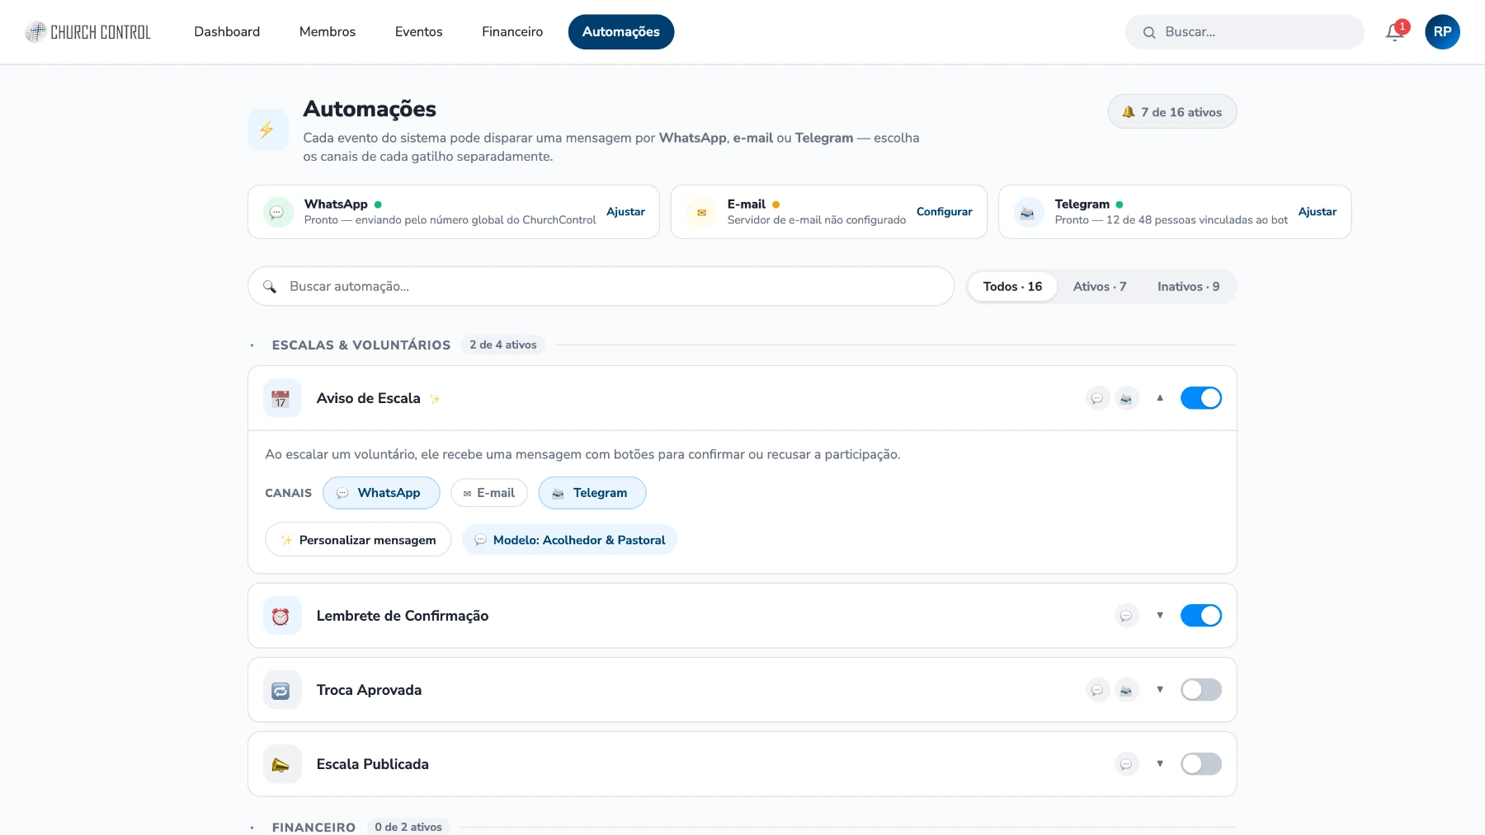Screen dimensions: 1485x835
Task: Toggle the E-mail channel chip
Action: [x=489, y=493]
